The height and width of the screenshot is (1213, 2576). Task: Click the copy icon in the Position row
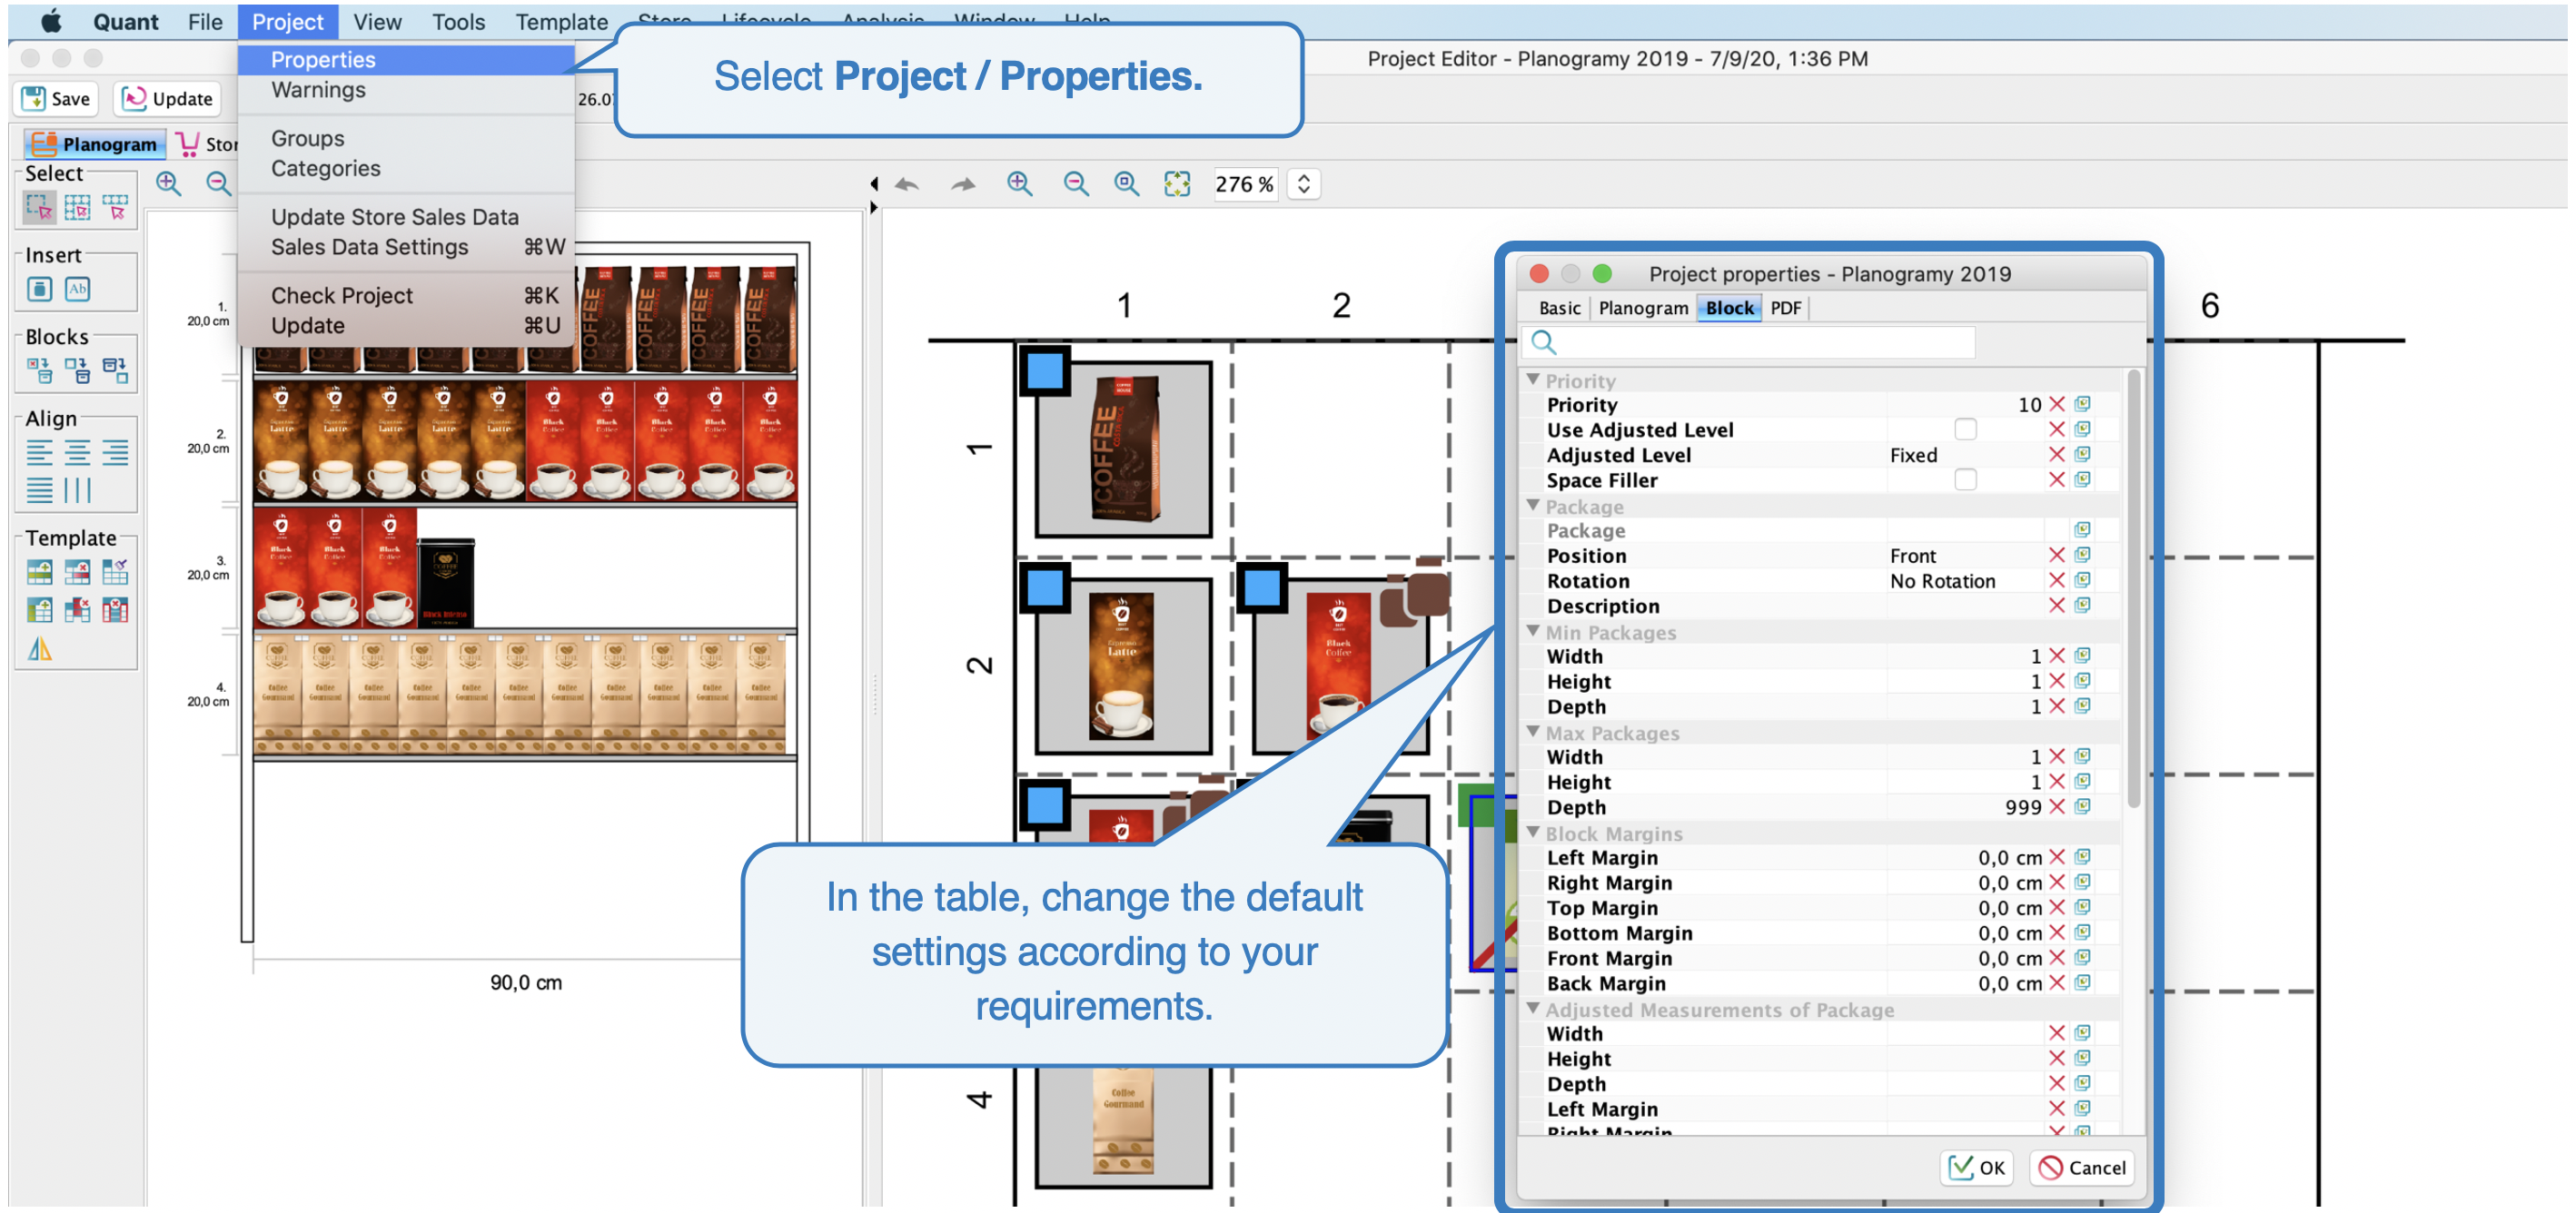[x=2082, y=556]
